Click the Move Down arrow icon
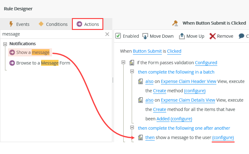The image size is (249, 154). tap(145, 36)
